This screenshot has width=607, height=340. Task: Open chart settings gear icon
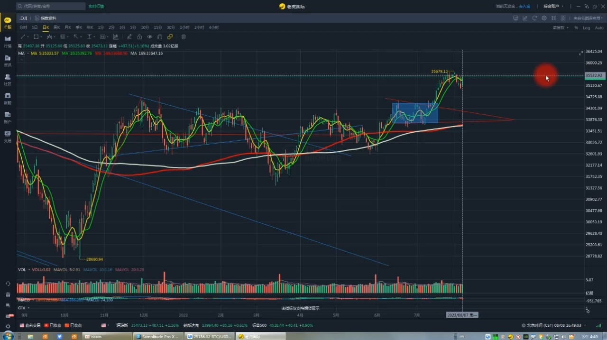pos(544,18)
